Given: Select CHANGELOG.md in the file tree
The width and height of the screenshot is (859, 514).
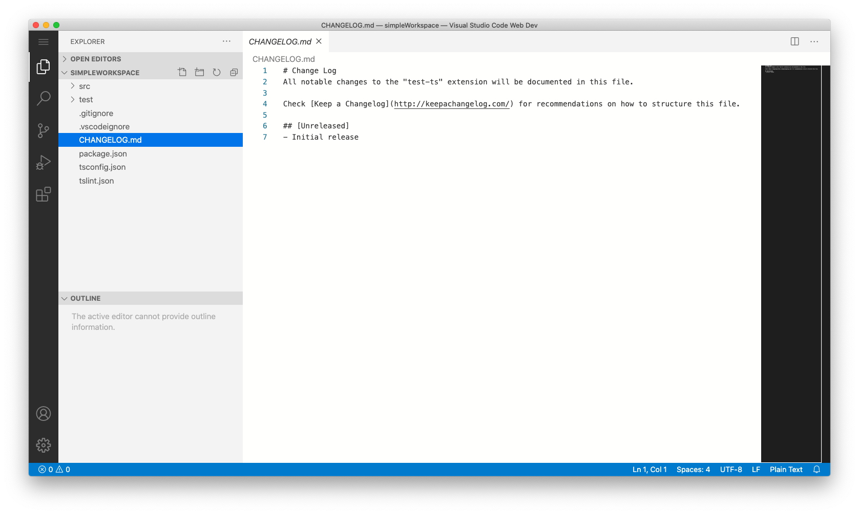Looking at the screenshot, I should [151, 140].
